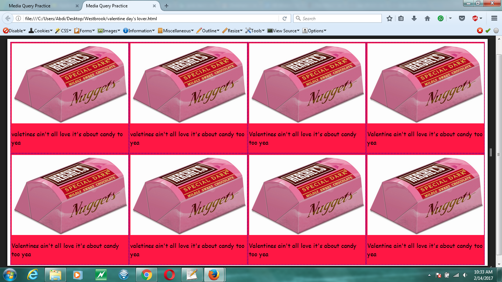The width and height of the screenshot is (502, 282).
Task: Open Google Chrome from taskbar
Action: (146, 275)
